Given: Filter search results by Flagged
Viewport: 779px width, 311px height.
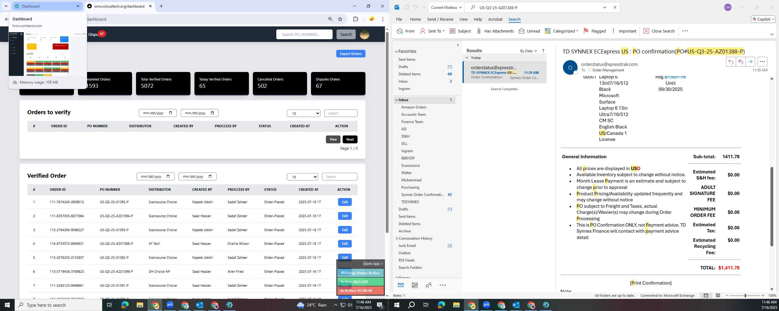Looking at the screenshot, I should click(x=595, y=31).
